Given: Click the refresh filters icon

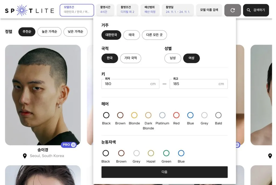Looking at the screenshot, I should (x=232, y=10).
